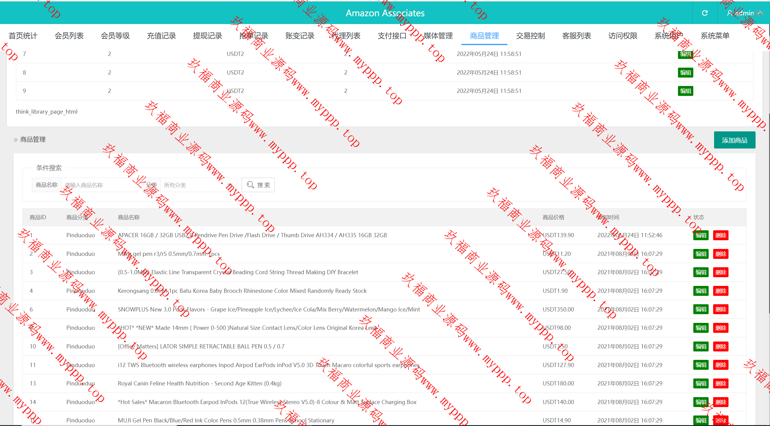Delete product ID 1 APACER row
Viewport: 770px width, 426px height.
(720, 235)
